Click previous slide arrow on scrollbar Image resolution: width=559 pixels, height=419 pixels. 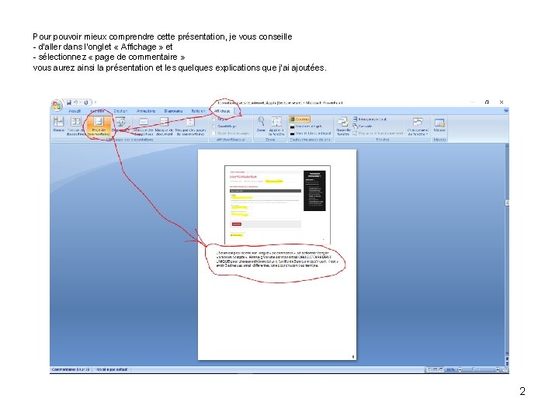[x=506, y=358]
